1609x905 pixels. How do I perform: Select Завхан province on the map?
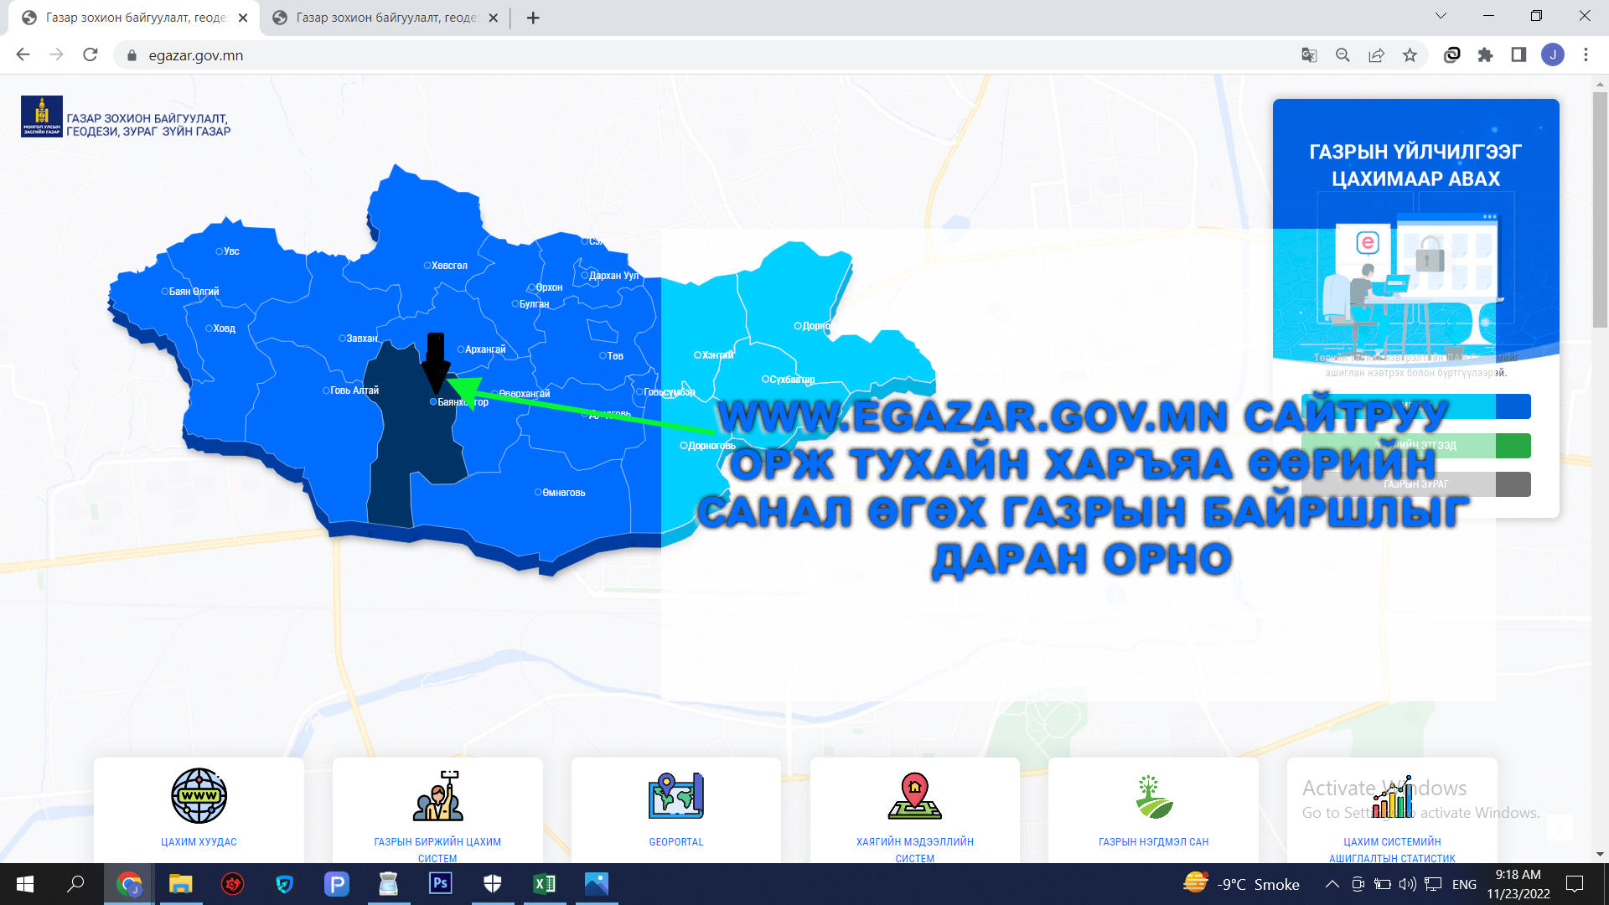tap(359, 339)
